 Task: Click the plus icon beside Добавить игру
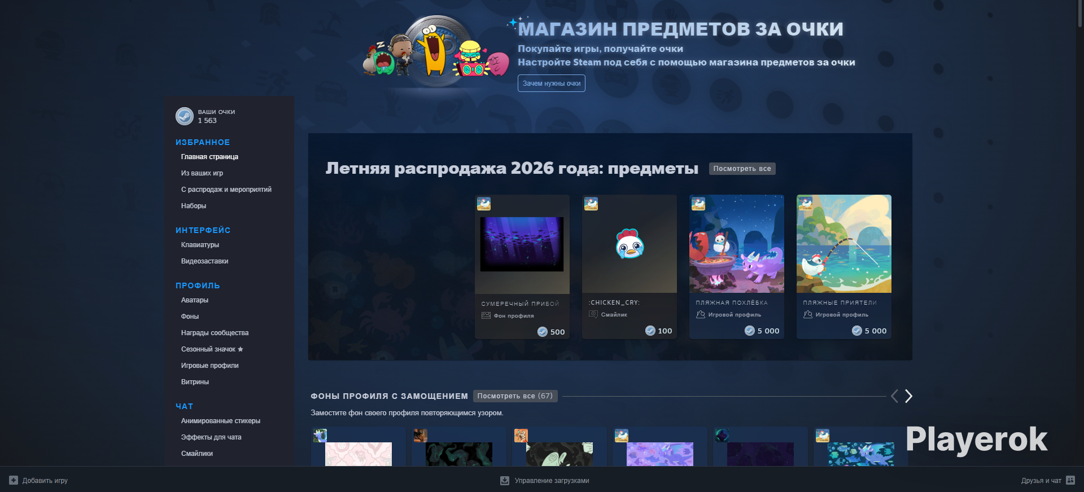pyautogui.click(x=14, y=480)
